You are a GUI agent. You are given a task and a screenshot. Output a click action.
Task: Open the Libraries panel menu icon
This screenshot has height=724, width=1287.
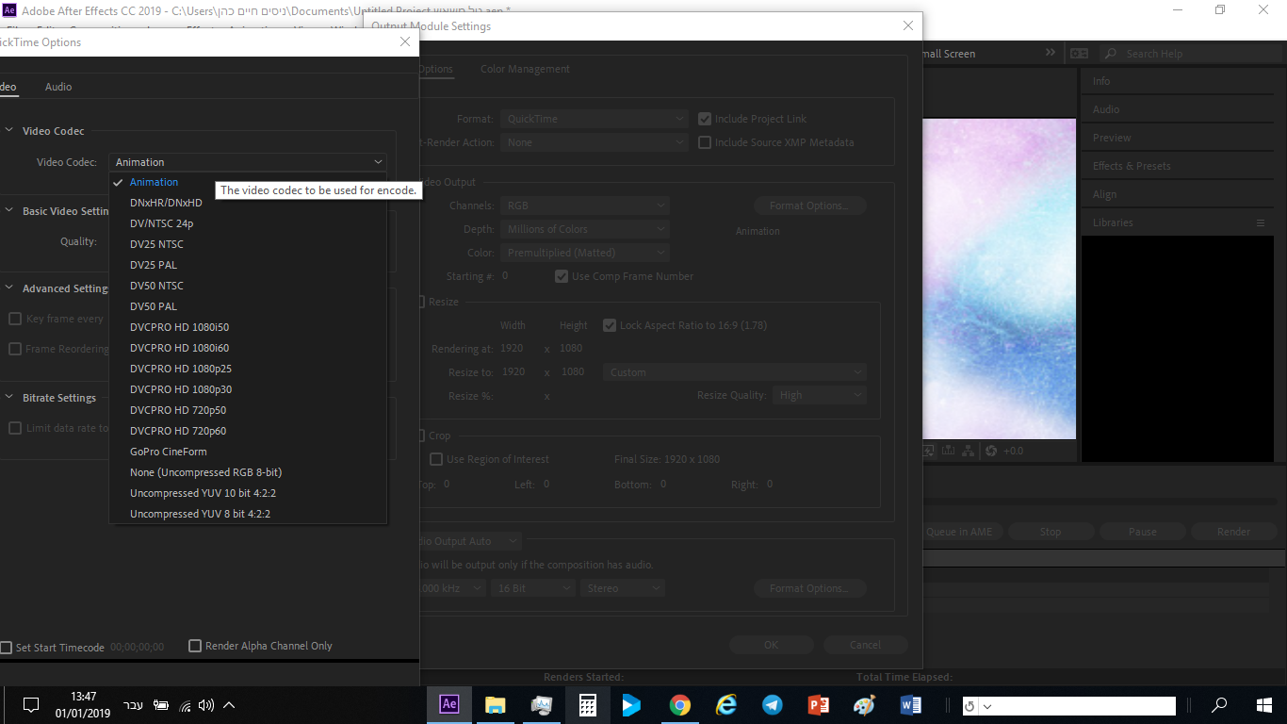click(1261, 222)
